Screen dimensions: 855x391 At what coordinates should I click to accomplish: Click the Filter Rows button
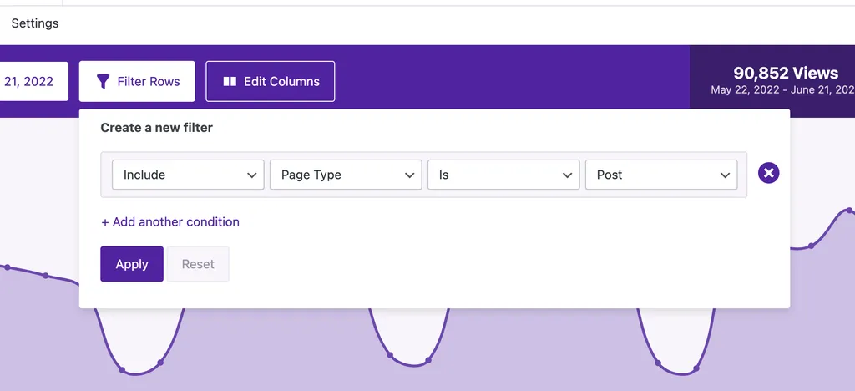137,82
